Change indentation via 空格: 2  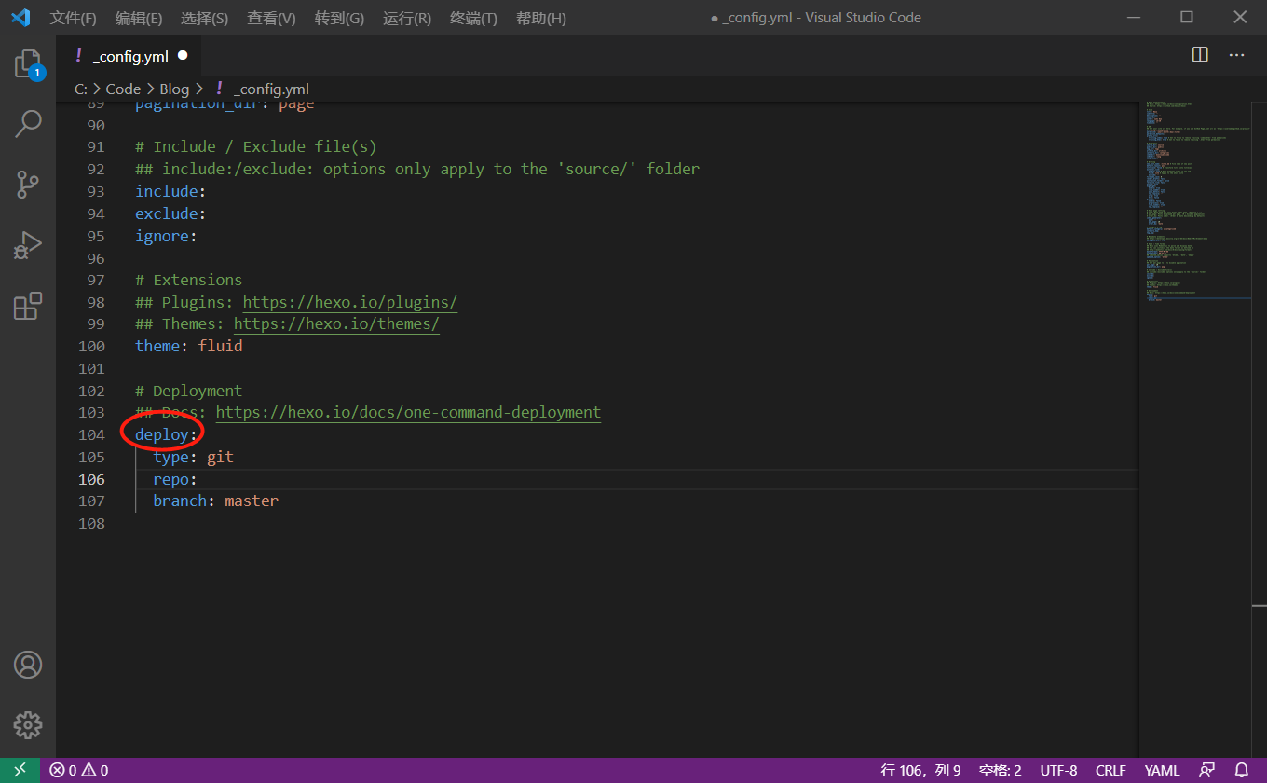pyautogui.click(x=1001, y=771)
